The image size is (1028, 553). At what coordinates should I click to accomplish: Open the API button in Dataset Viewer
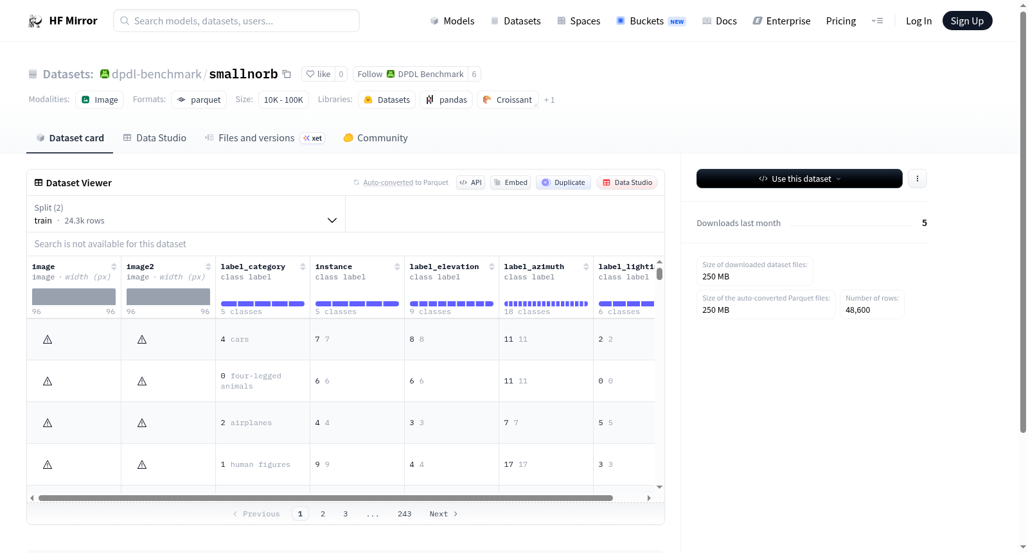[x=470, y=182]
